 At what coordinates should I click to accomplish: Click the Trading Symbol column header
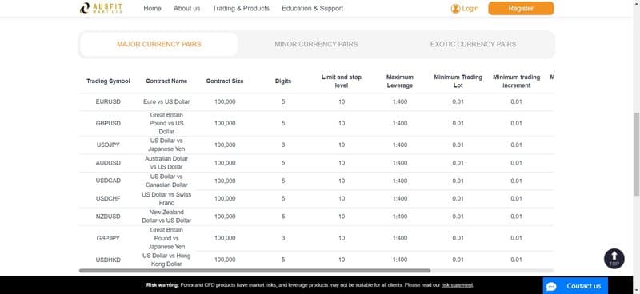pos(108,81)
